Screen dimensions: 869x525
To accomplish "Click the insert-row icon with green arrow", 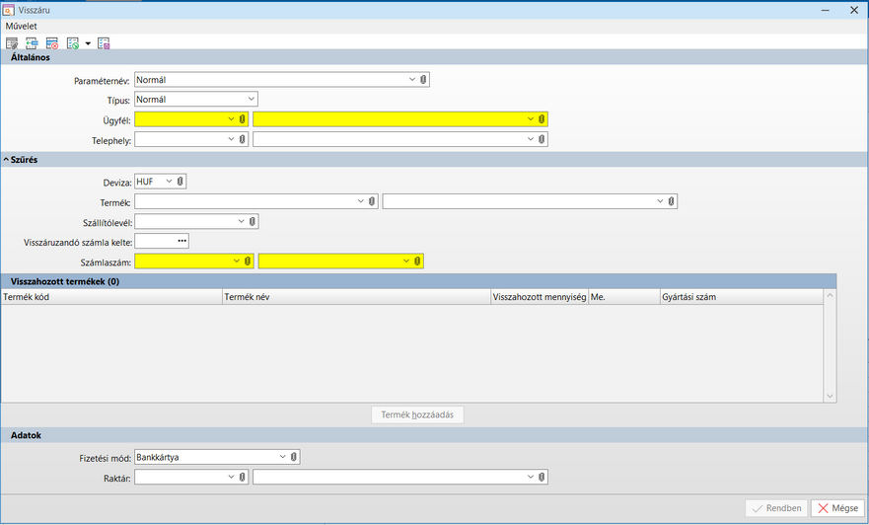I will pyautogui.click(x=32, y=43).
